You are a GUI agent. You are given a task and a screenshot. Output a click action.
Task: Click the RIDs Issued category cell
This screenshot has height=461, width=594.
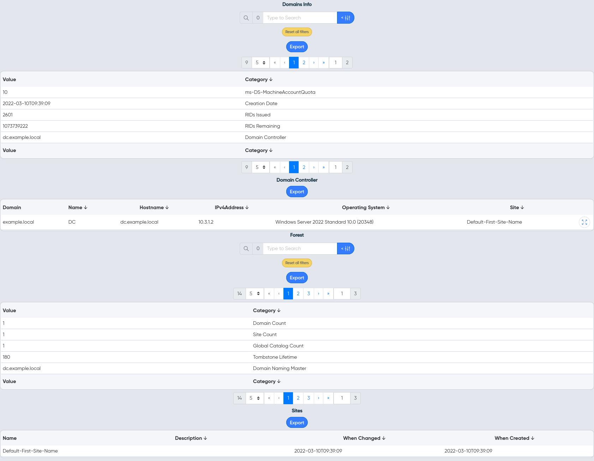(x=258, y=115)
